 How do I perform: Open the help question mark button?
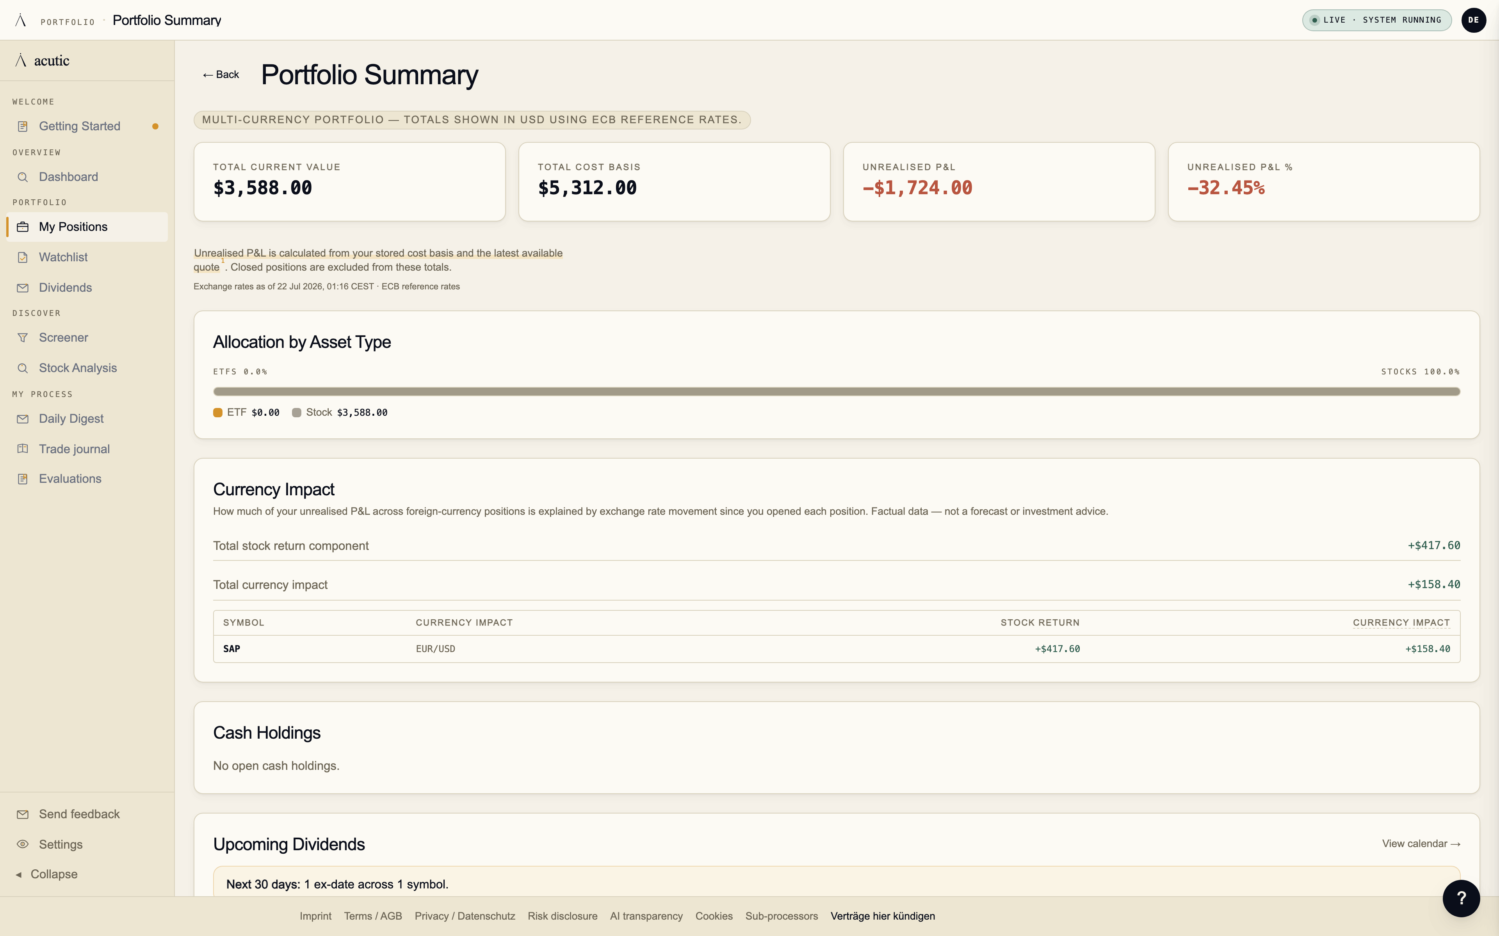click(1461, 898)
